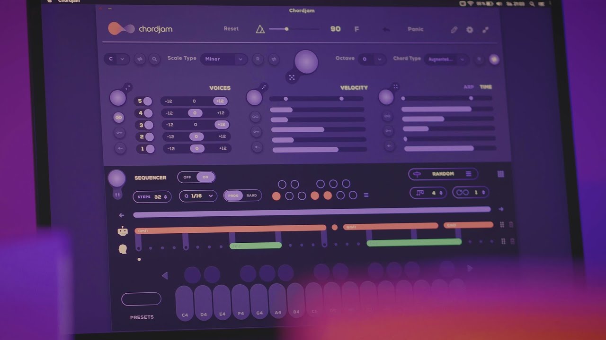Open the RANDOM pattern menu

[x=443, y=174]
